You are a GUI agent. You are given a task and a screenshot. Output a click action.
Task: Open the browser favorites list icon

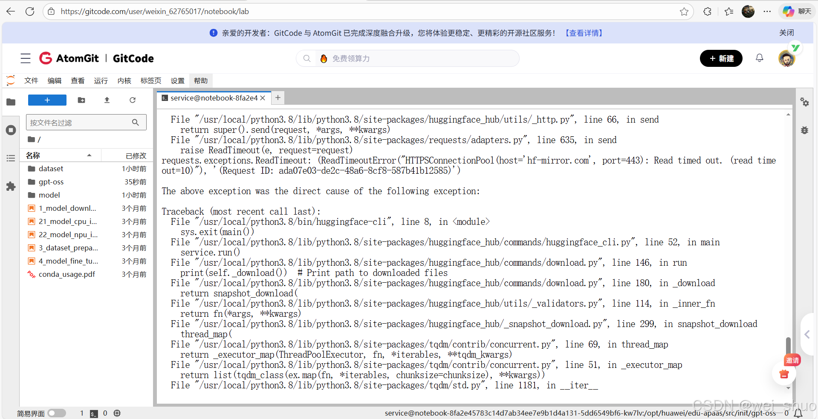729,11
